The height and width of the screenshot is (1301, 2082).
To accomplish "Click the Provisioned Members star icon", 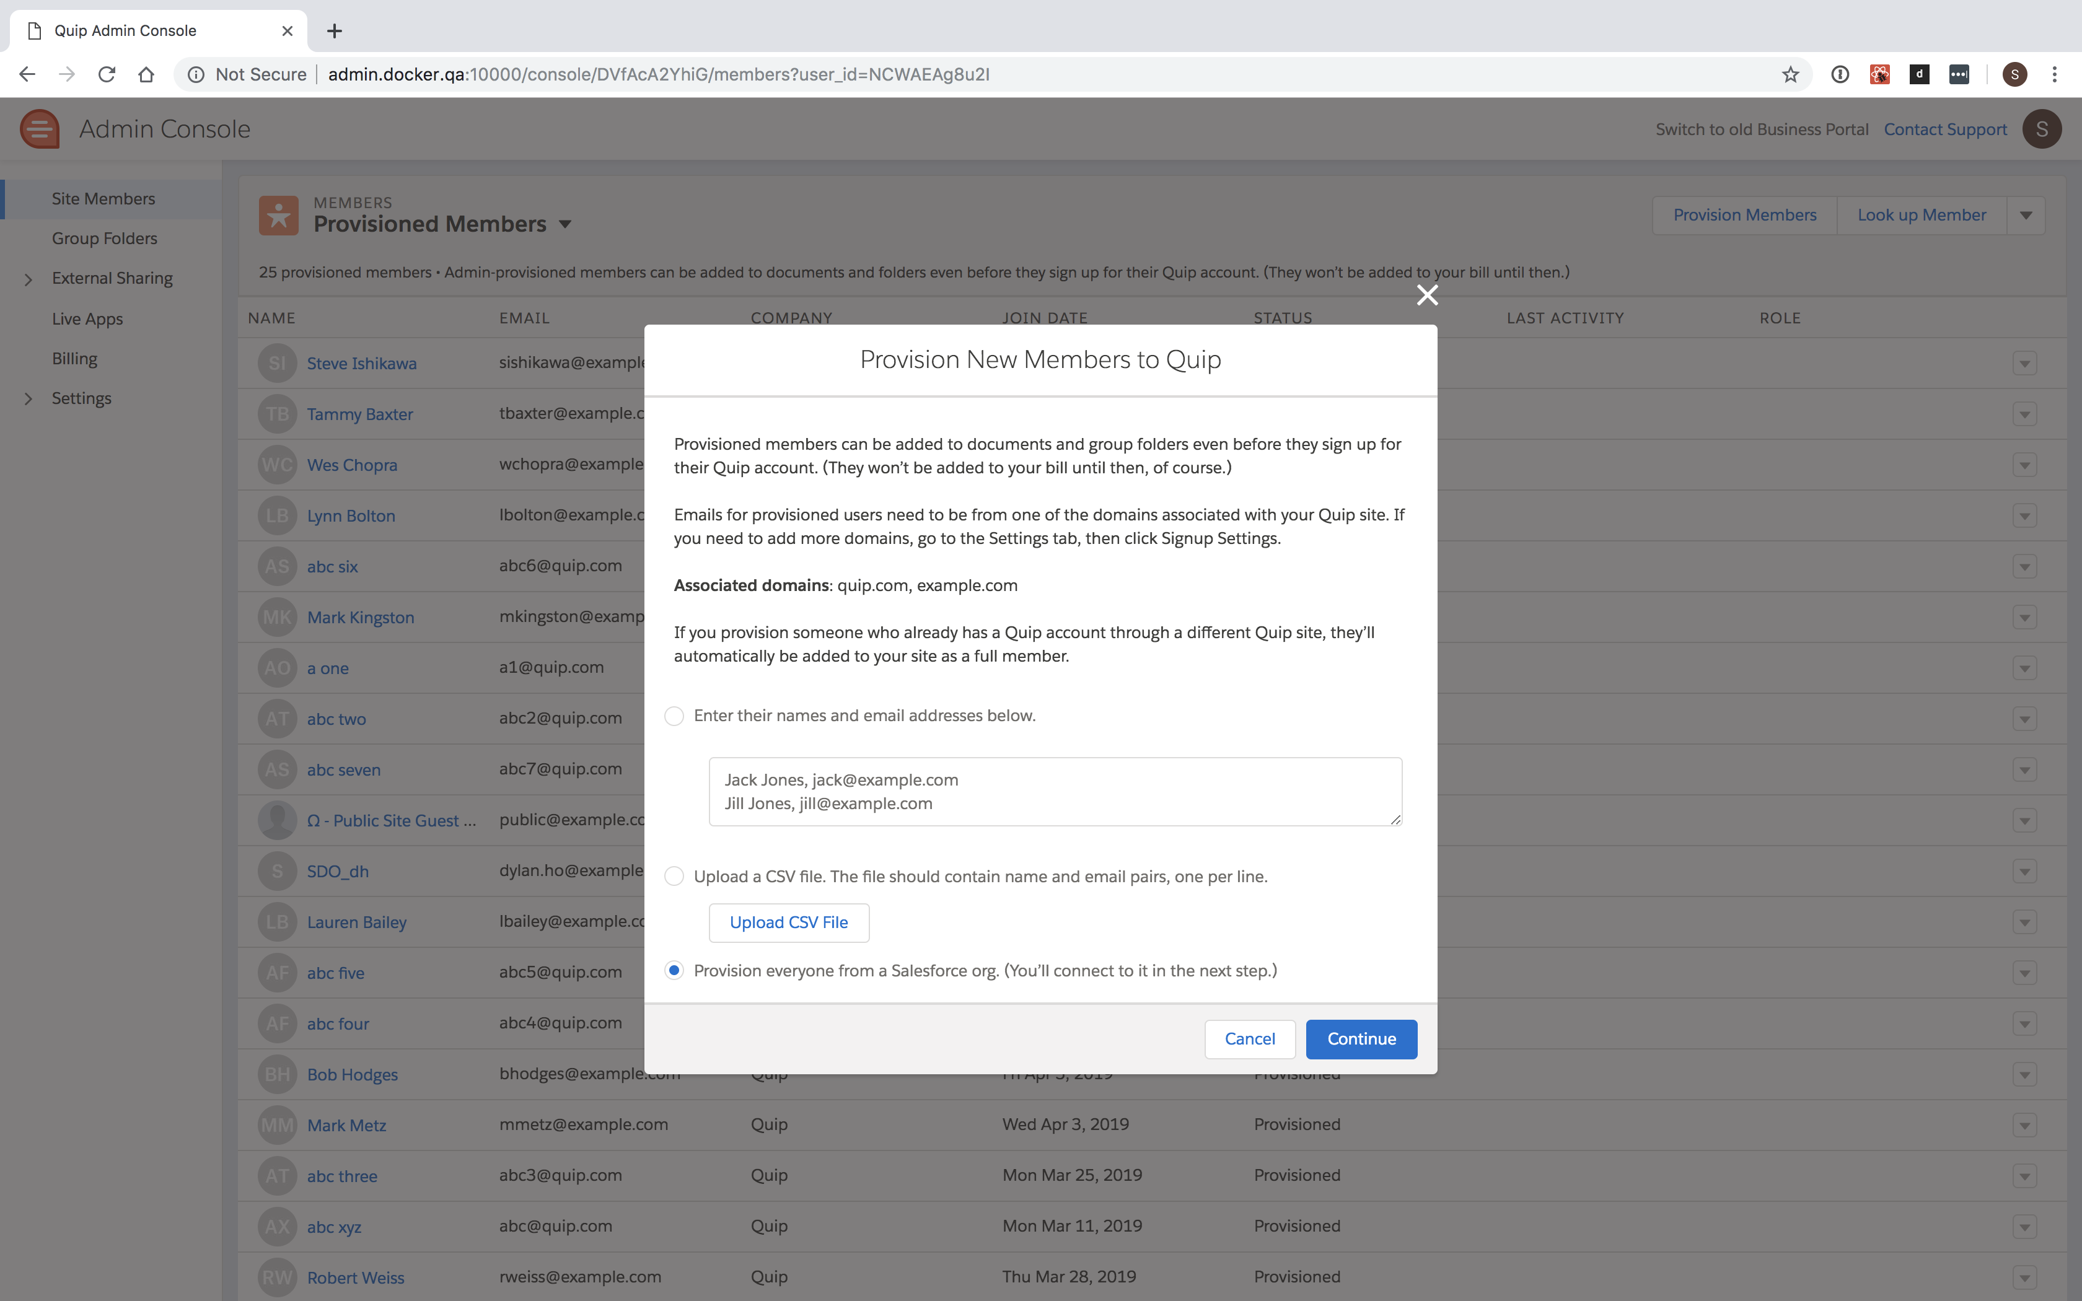I will coord(279,215).
